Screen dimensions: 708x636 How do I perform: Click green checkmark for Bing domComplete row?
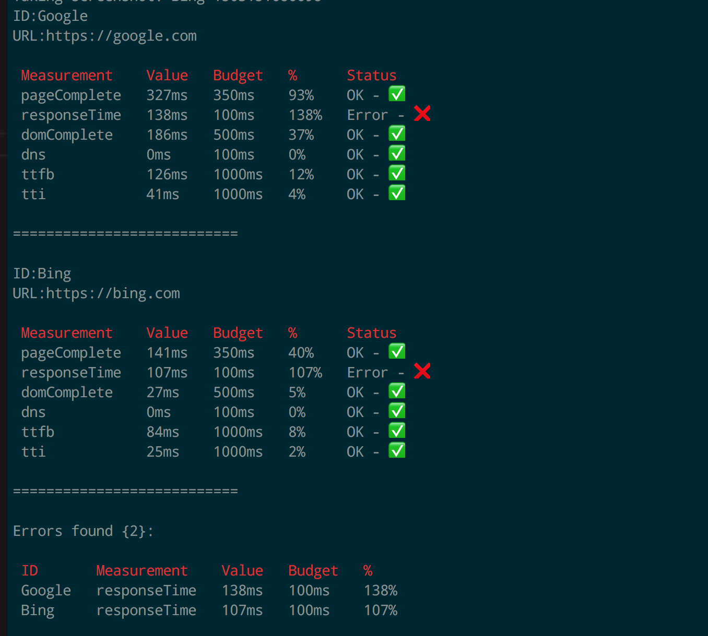[397, 392]
